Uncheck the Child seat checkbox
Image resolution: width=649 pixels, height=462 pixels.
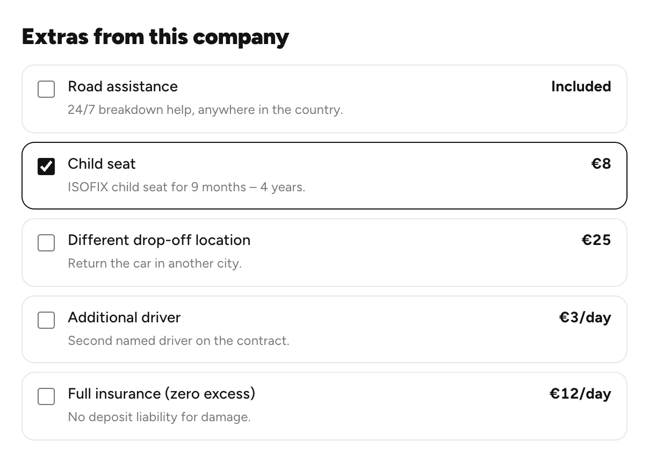click(x=46, y=167)
